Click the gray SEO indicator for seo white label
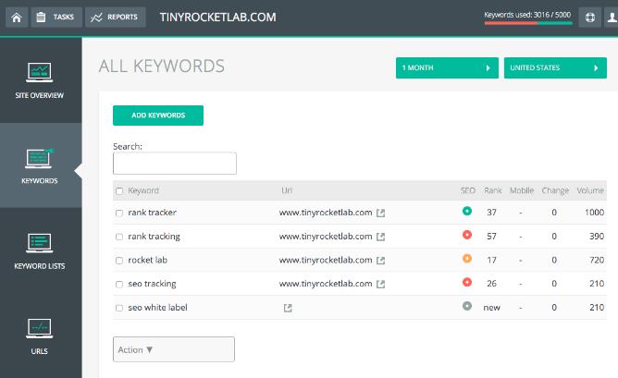618x378 pixels. 467,306
